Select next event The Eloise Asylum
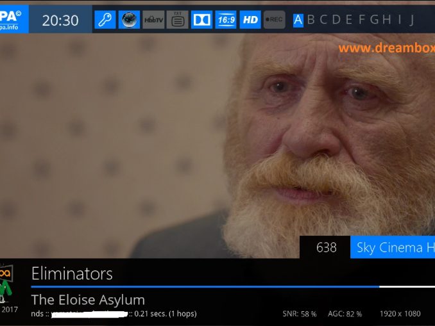The height and width of the screenshot is (326, 435). [88, 300]
